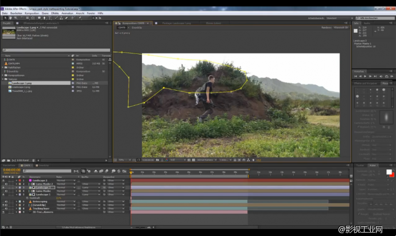The width and height of the screenshot is (396, 236).
Task: Click Schalter/Modi aktivieren/deaktivieren button
Action: 79,227
